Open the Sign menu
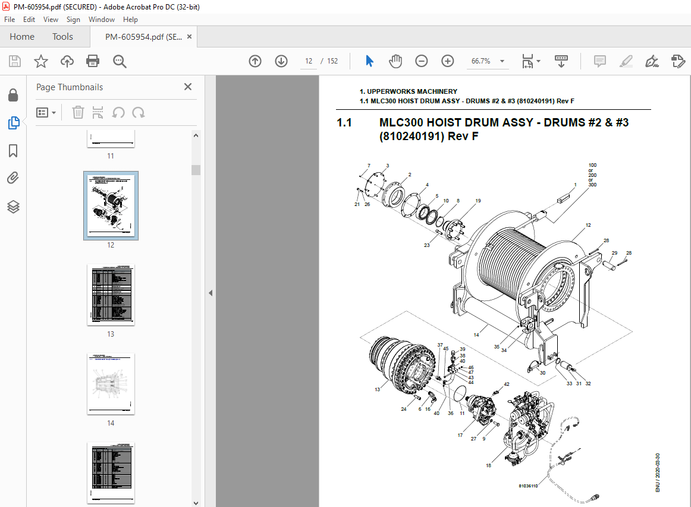 click(73, 20)
